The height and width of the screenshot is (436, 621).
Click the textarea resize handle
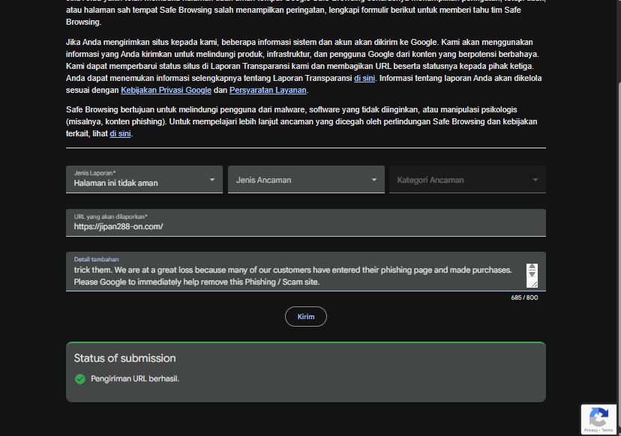tap(534, 284)
